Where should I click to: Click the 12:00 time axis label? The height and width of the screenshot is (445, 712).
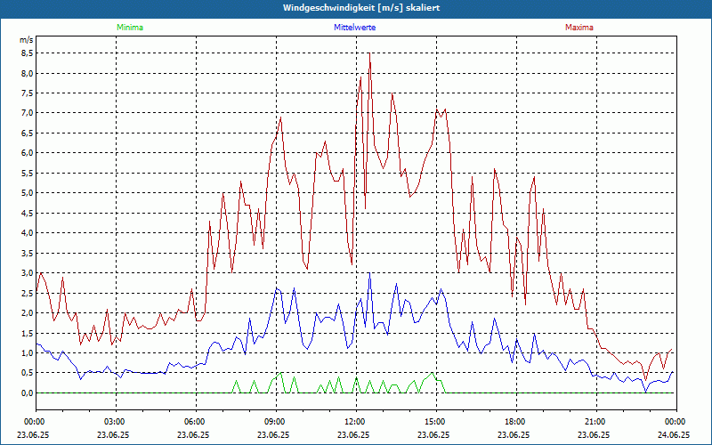tap(355, 421)
